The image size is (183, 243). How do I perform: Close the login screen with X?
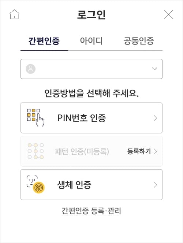(x=168, y=15)
